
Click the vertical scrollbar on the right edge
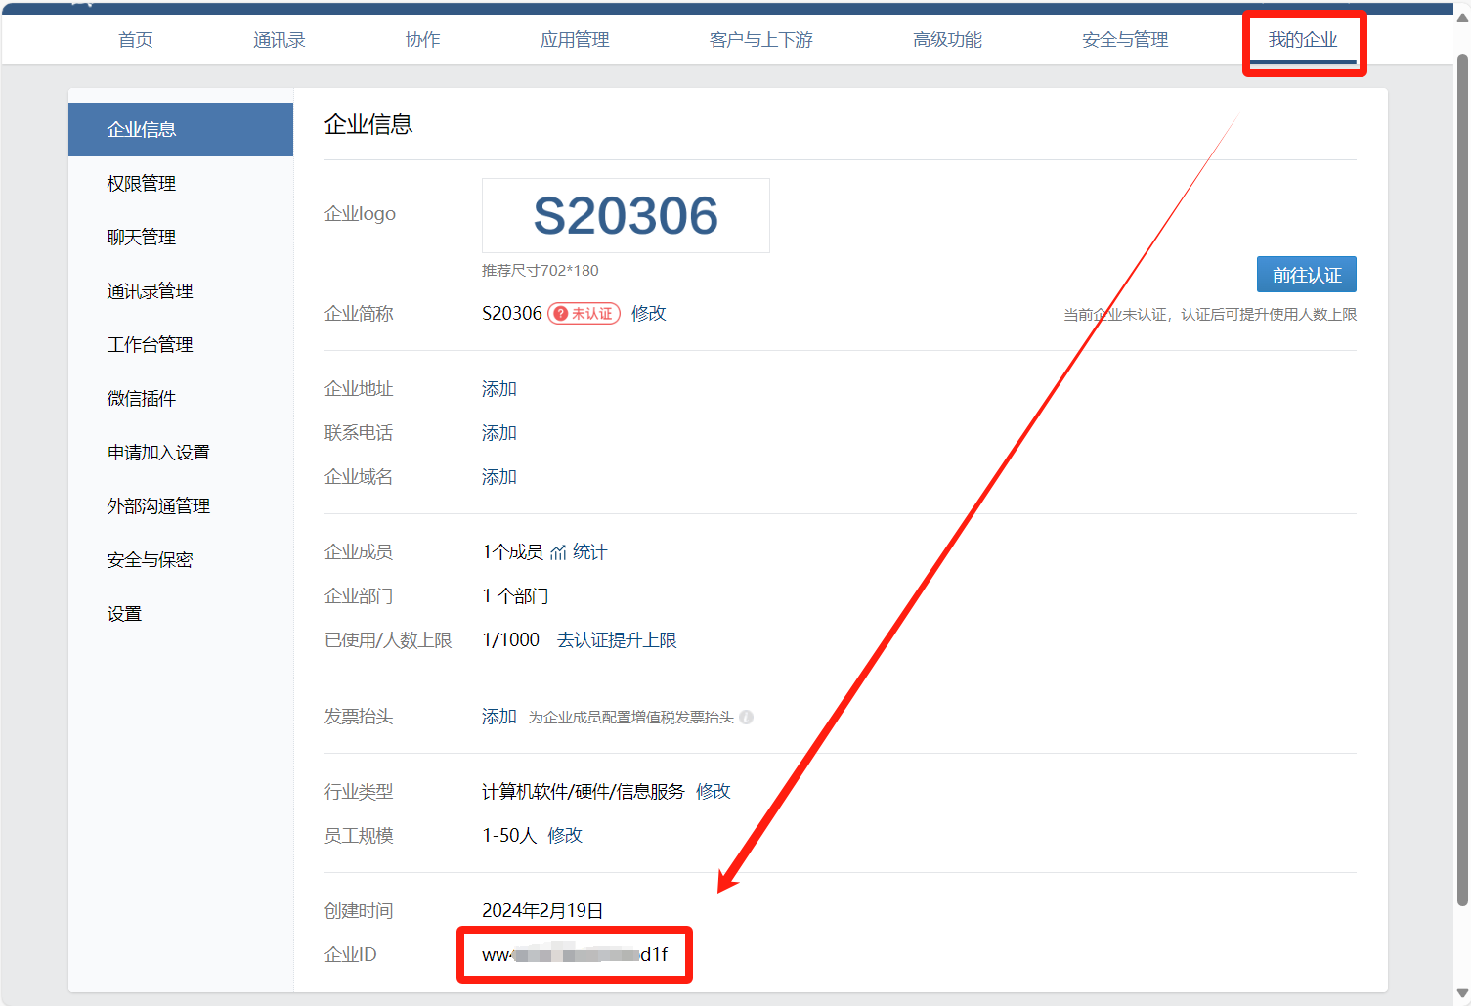pos(1462,479)
